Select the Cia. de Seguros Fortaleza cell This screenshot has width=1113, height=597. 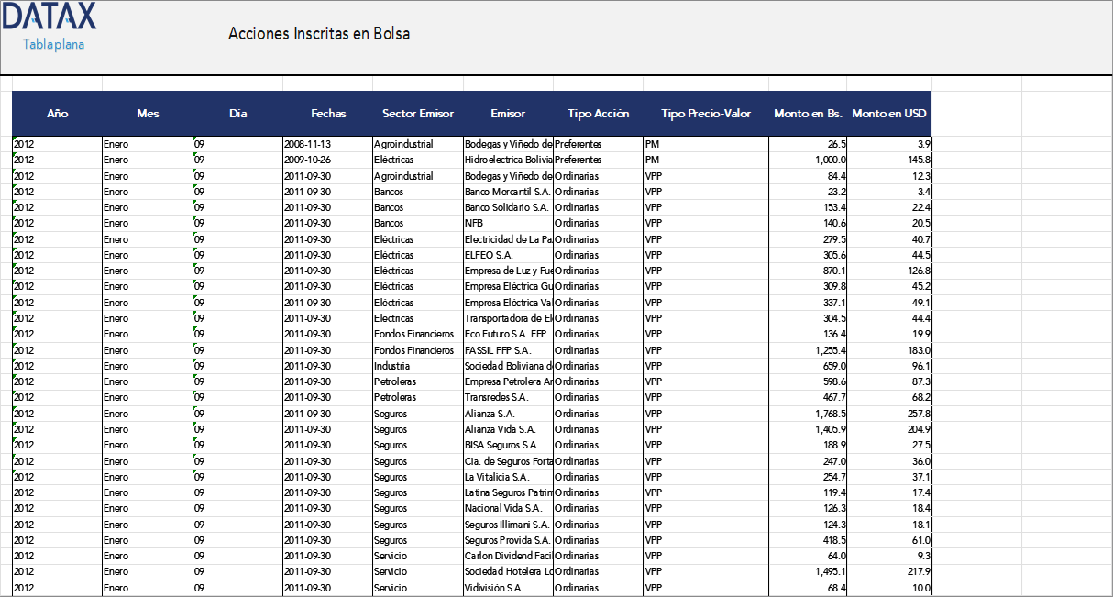point(508,461)
